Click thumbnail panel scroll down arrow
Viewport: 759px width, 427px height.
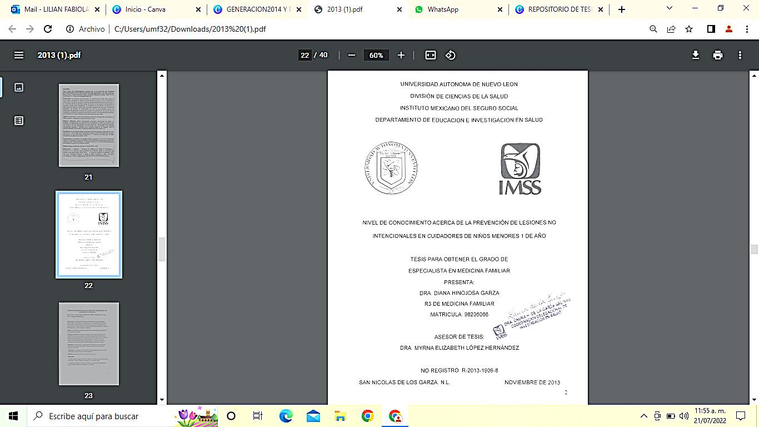(x=162, y=400)
